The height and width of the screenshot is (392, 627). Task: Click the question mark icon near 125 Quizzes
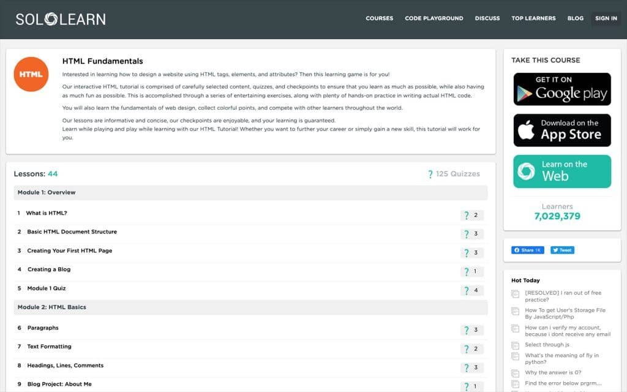pos(430,173)
